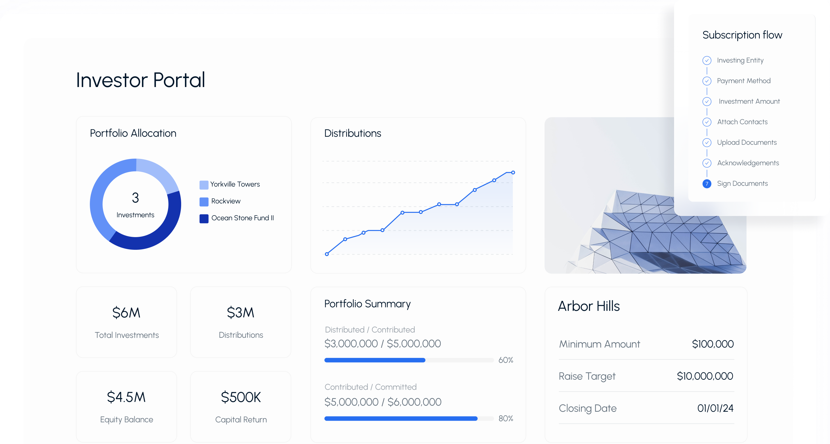Click the Upload Documents checkmark icon
Viewport: 830px width, 444px height.
pos(707,143)
